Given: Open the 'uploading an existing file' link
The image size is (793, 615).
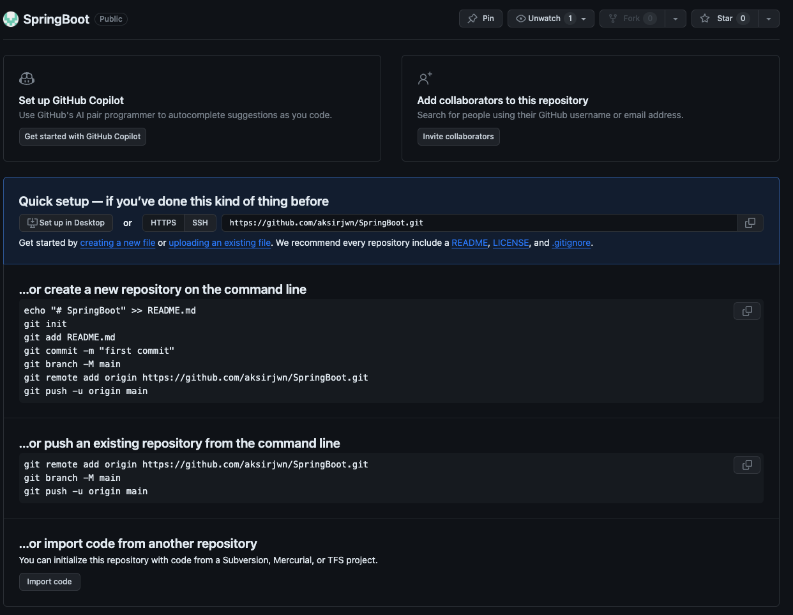Looking at the screenshot, I should [x=220, y=243].
